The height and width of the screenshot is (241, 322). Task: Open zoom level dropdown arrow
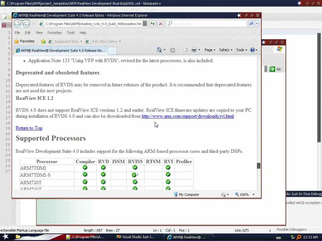(254, 195)
